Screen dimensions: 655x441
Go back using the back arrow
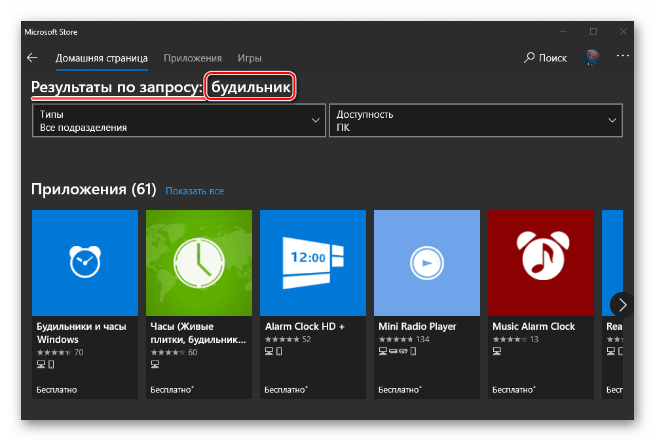point(32,58)
